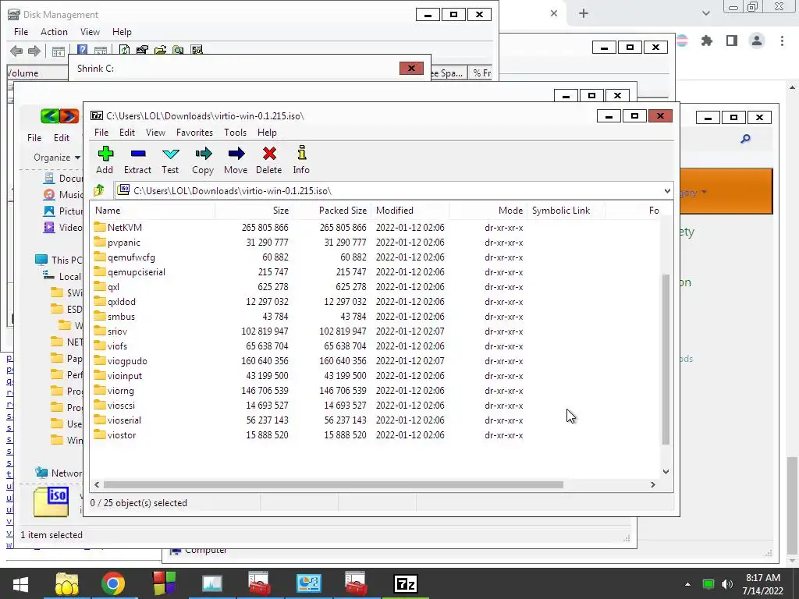Click the volume speaker tray icon

click(x=727, y=583)
